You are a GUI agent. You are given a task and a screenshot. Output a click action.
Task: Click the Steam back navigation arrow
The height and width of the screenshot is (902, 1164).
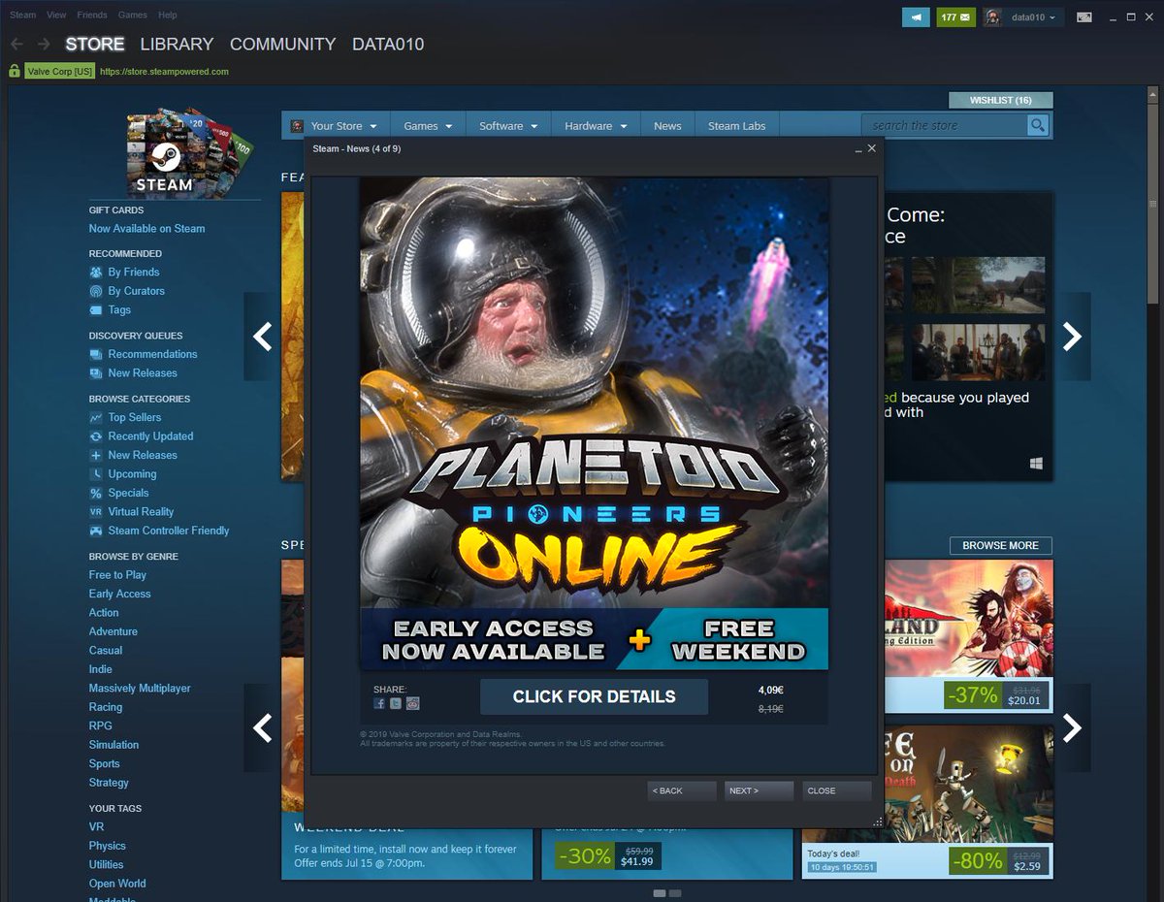pos(16,44)
